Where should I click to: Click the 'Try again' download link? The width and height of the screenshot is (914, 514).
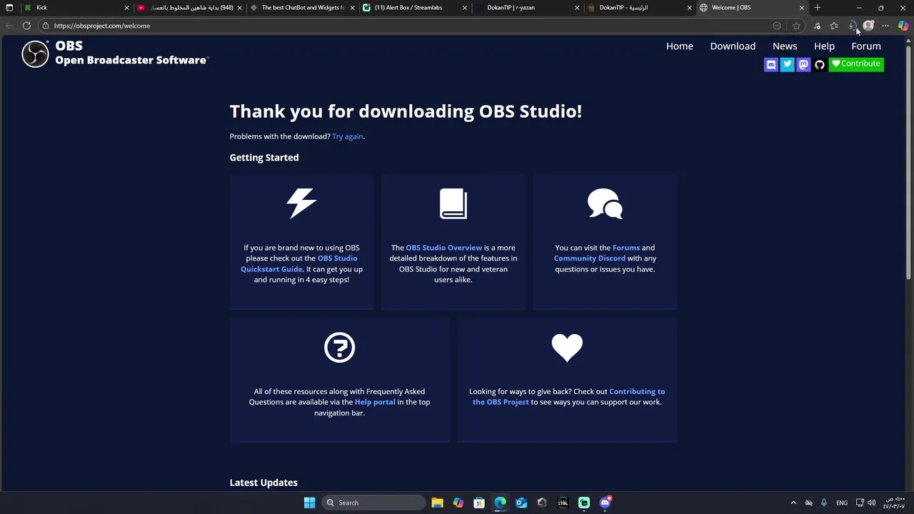(348, 136)
